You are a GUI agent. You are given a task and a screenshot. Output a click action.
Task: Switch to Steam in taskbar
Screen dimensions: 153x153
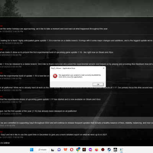(109, 150)
